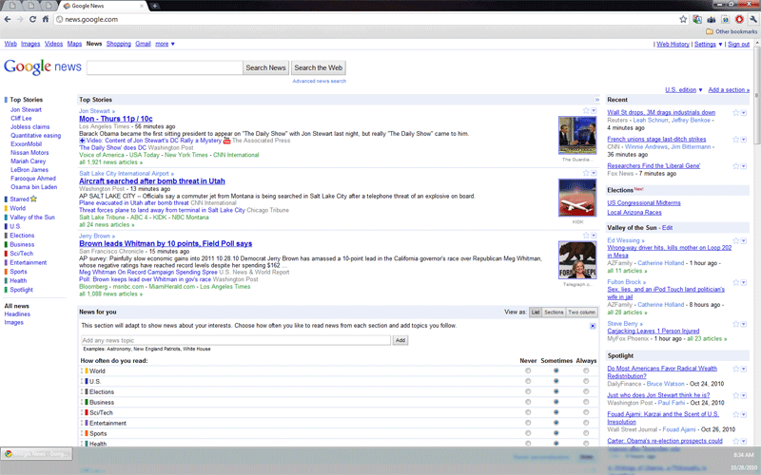Click the 'Add any news topic' field

click(236, 339)
